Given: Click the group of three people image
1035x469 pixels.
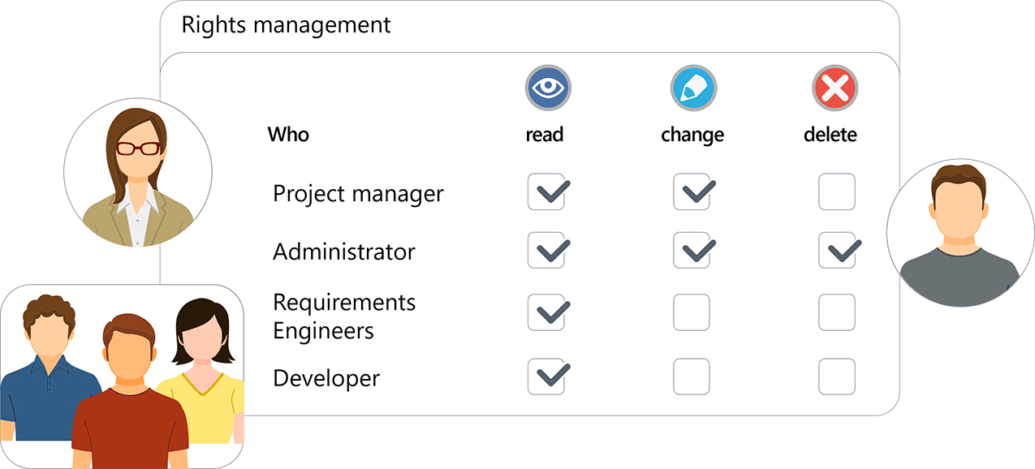Looking at the screenshot, I should click(122, 376).
